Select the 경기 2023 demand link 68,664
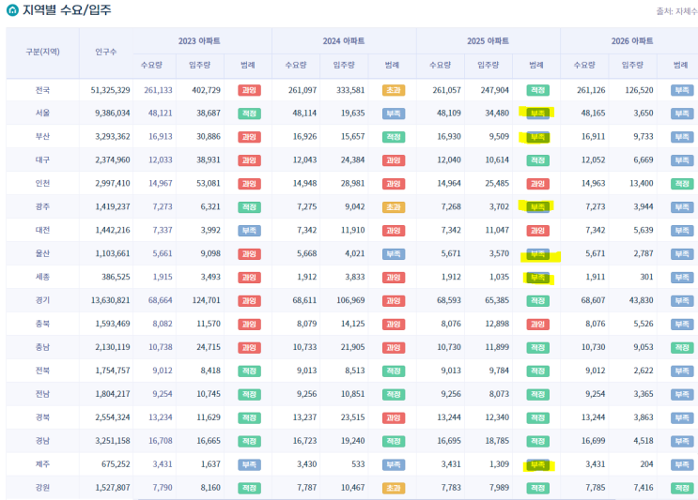The height and width of the screenshot is (500, 698). [160, 301]
